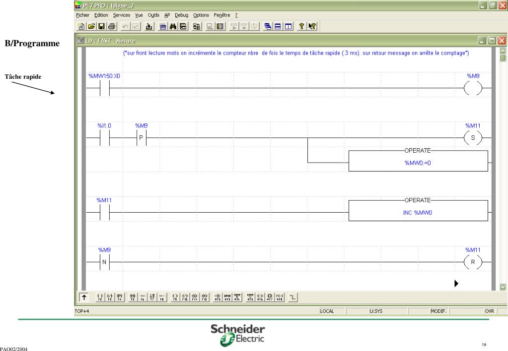Image resolution: width=508 pixels, height=351 pixels.
Task: Select the rising edge contact F4 tool
Action: (120, 297)
